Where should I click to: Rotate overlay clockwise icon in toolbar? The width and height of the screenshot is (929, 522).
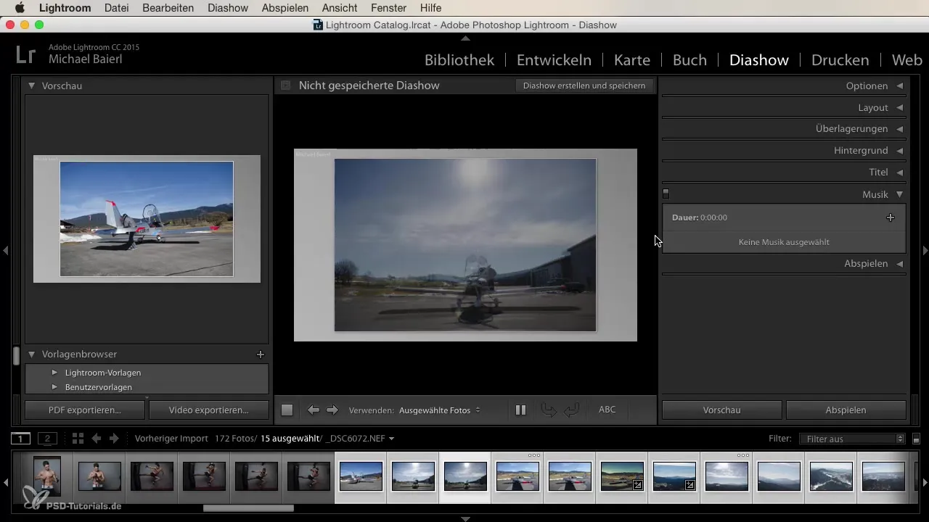(571, 410)
